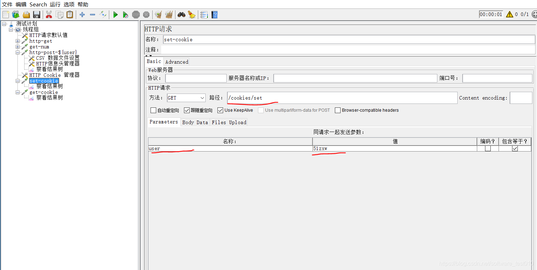The height and width of the screenshot is (270, 537).
Task: Stop the test with STOP icon
Action: 136,15
